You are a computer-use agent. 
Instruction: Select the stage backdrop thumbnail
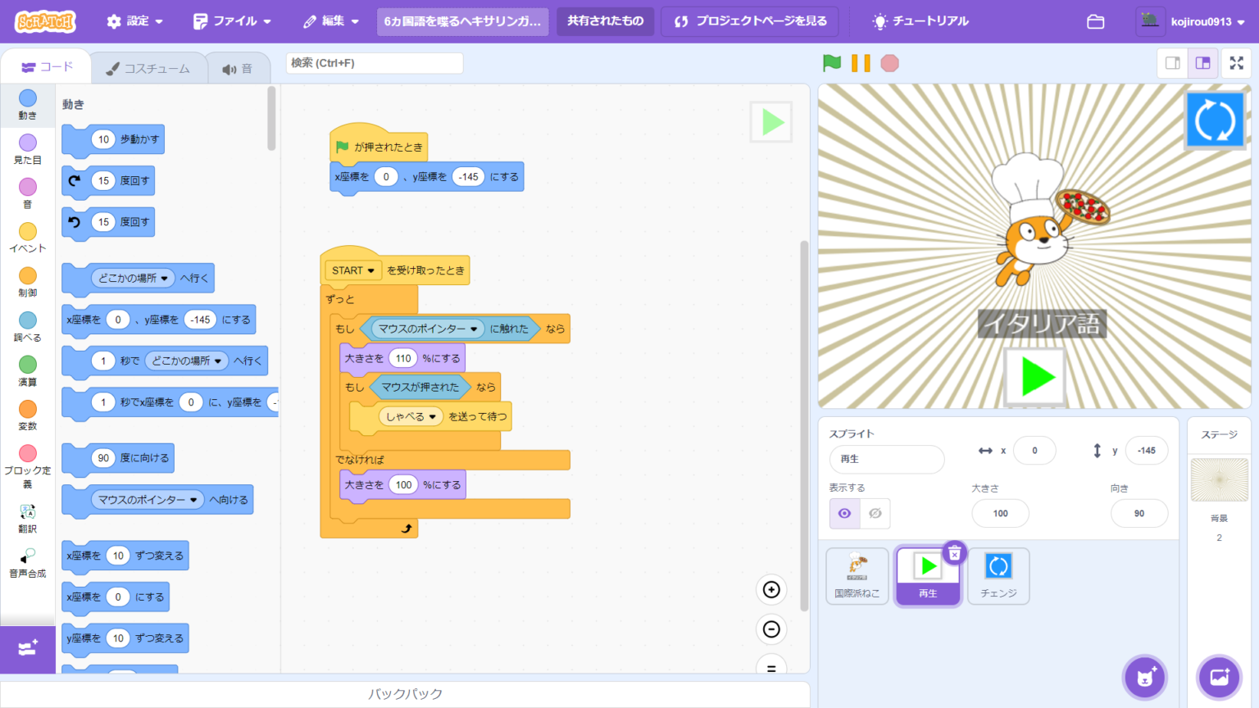coord(1219,480)
